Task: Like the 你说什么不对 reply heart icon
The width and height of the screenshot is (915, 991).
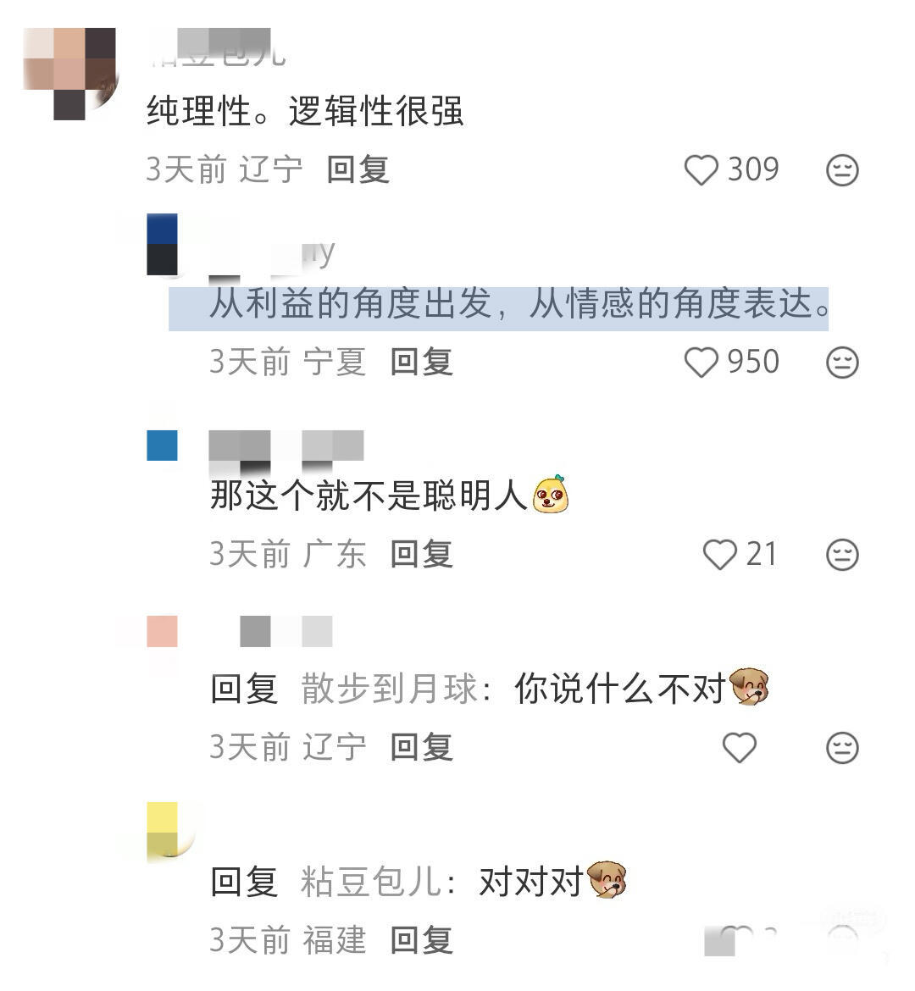Action: pyautogui.click(x=740, y=748)
